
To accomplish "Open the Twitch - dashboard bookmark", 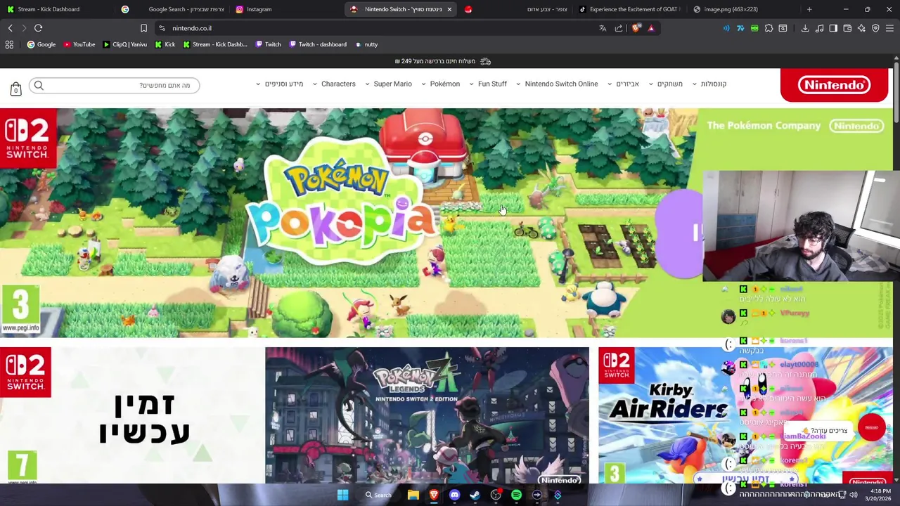I will pyautogui.click(x=317, y=44).
